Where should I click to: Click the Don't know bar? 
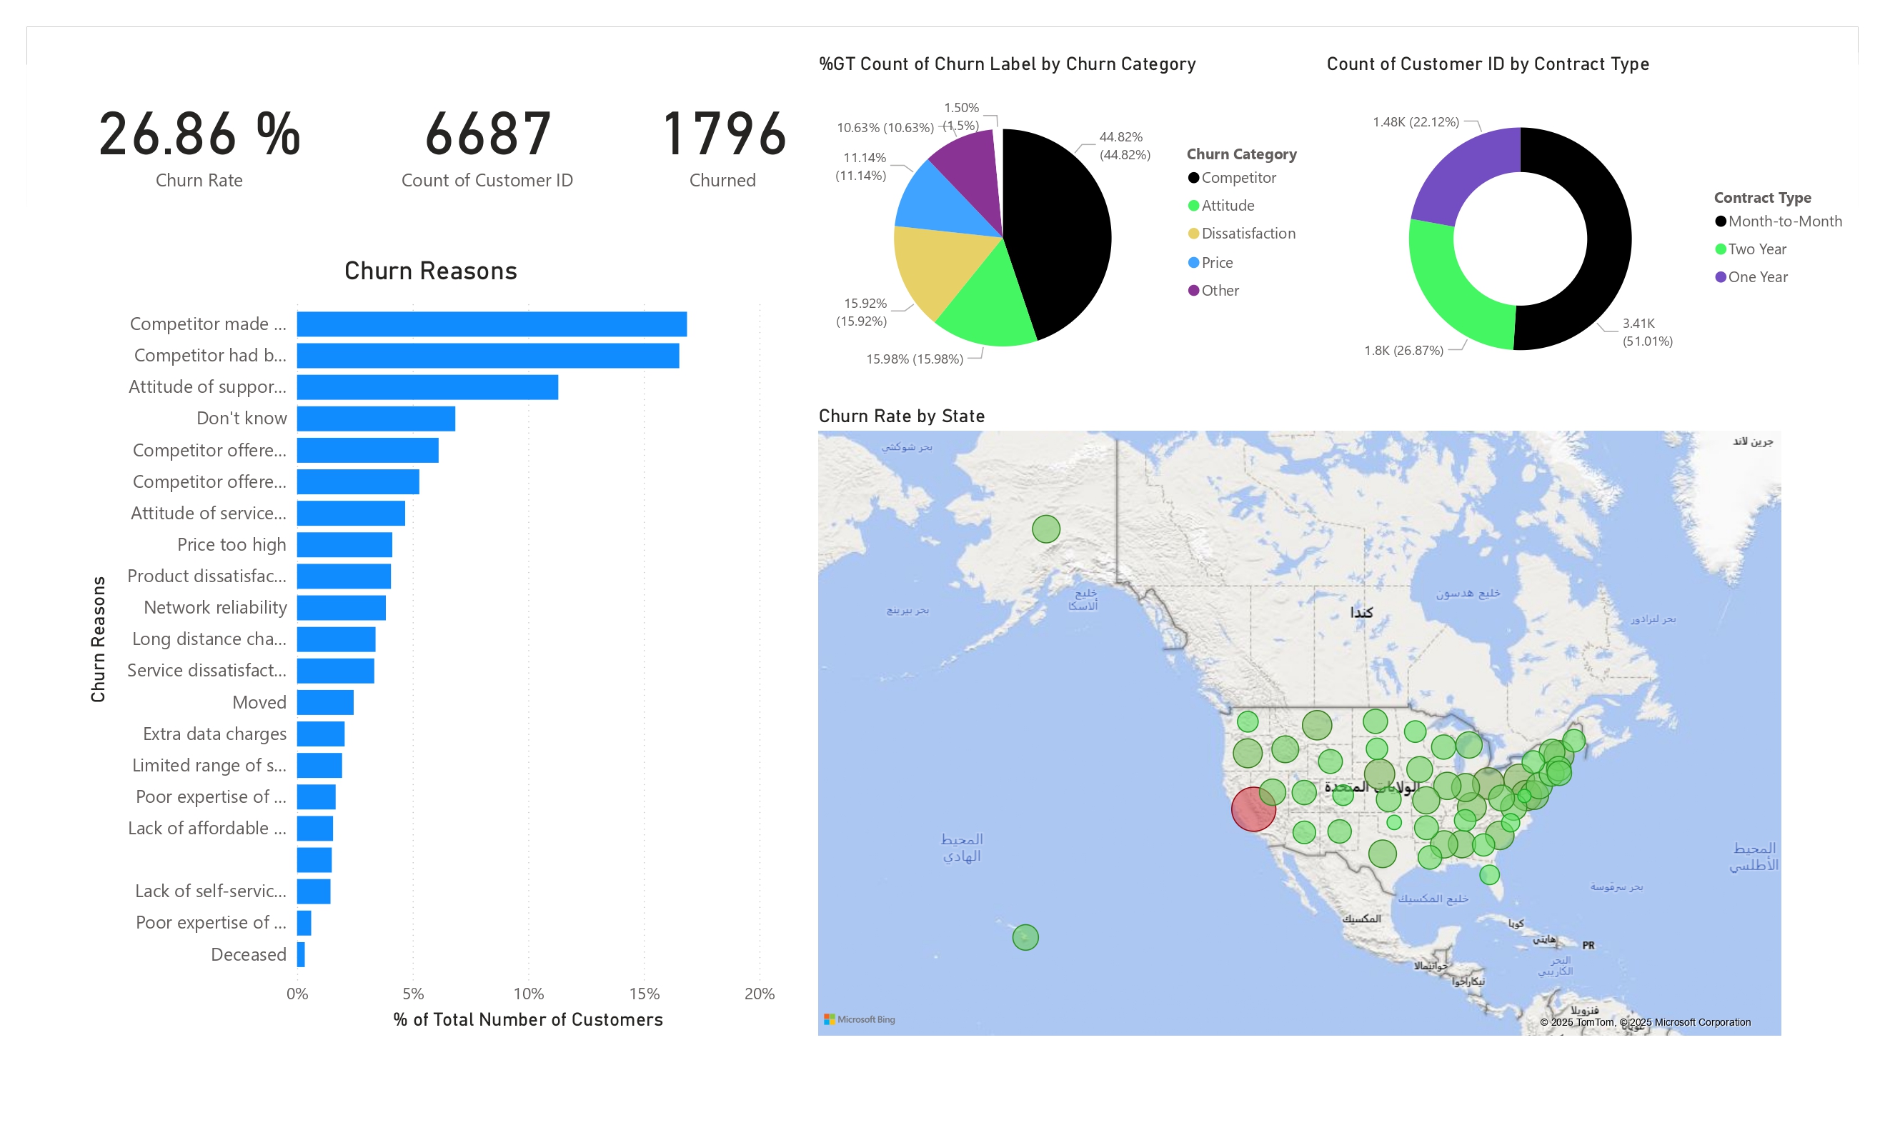pyautogui.click(x=376, y=419)
